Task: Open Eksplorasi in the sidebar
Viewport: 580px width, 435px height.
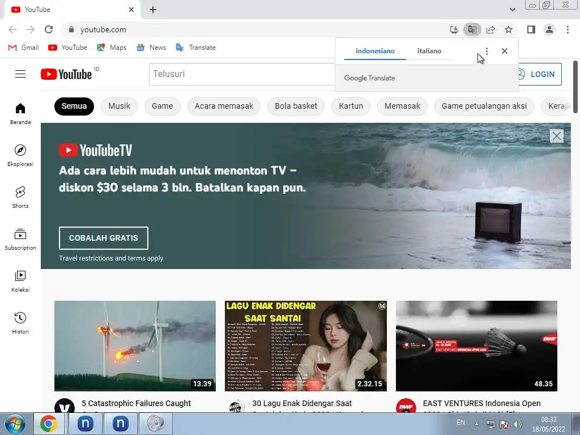Action: tap(20, 155)
